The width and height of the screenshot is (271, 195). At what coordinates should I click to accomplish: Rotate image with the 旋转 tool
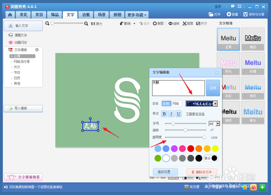[174, 24]
